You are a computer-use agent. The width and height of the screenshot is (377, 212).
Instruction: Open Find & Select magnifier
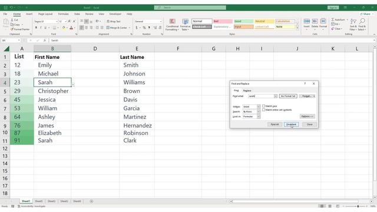coord(362,25)
